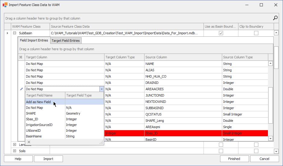Click Target Field Name header in dropdown

pos(45,95)
